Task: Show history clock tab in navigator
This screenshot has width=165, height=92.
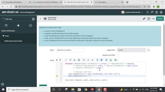Action: (30, 25)
